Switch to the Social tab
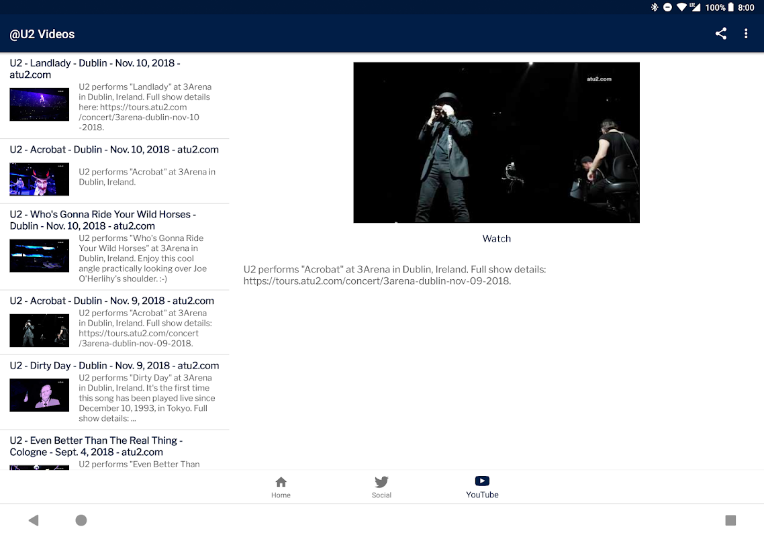Screen dimensions: 764x537 381,487
